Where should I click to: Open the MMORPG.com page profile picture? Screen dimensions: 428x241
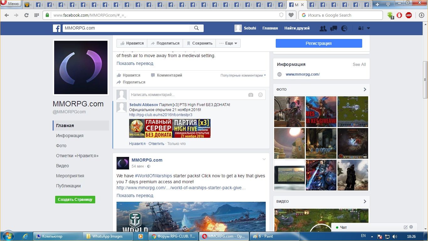81,67
